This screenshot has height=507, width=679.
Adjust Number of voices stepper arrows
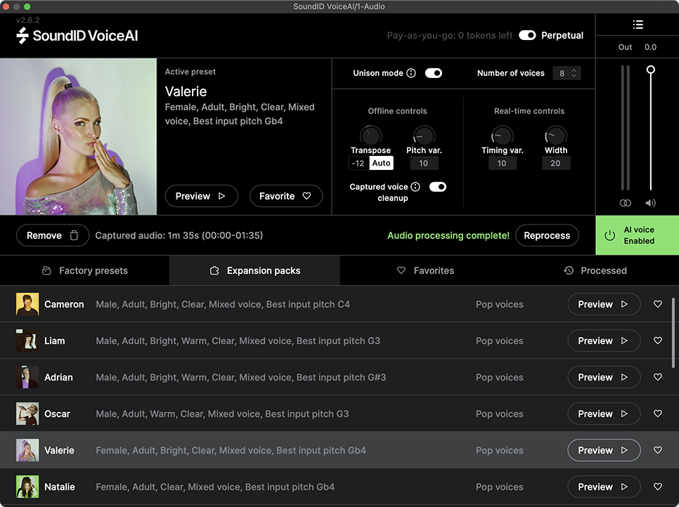tap(574, 73)
